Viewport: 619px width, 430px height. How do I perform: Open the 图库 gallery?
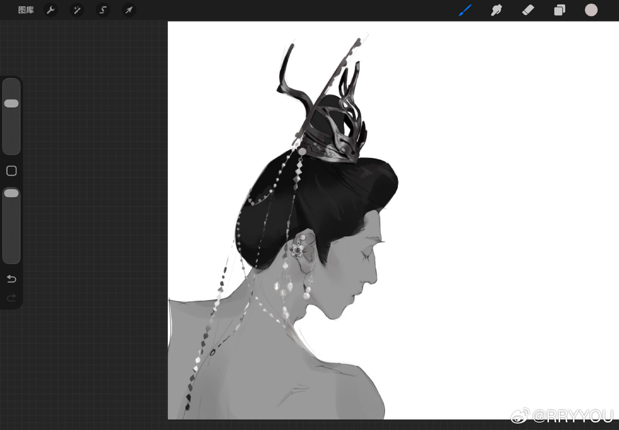[26, 10]
